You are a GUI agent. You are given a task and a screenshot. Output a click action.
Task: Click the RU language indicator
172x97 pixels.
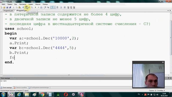point(139,94)
